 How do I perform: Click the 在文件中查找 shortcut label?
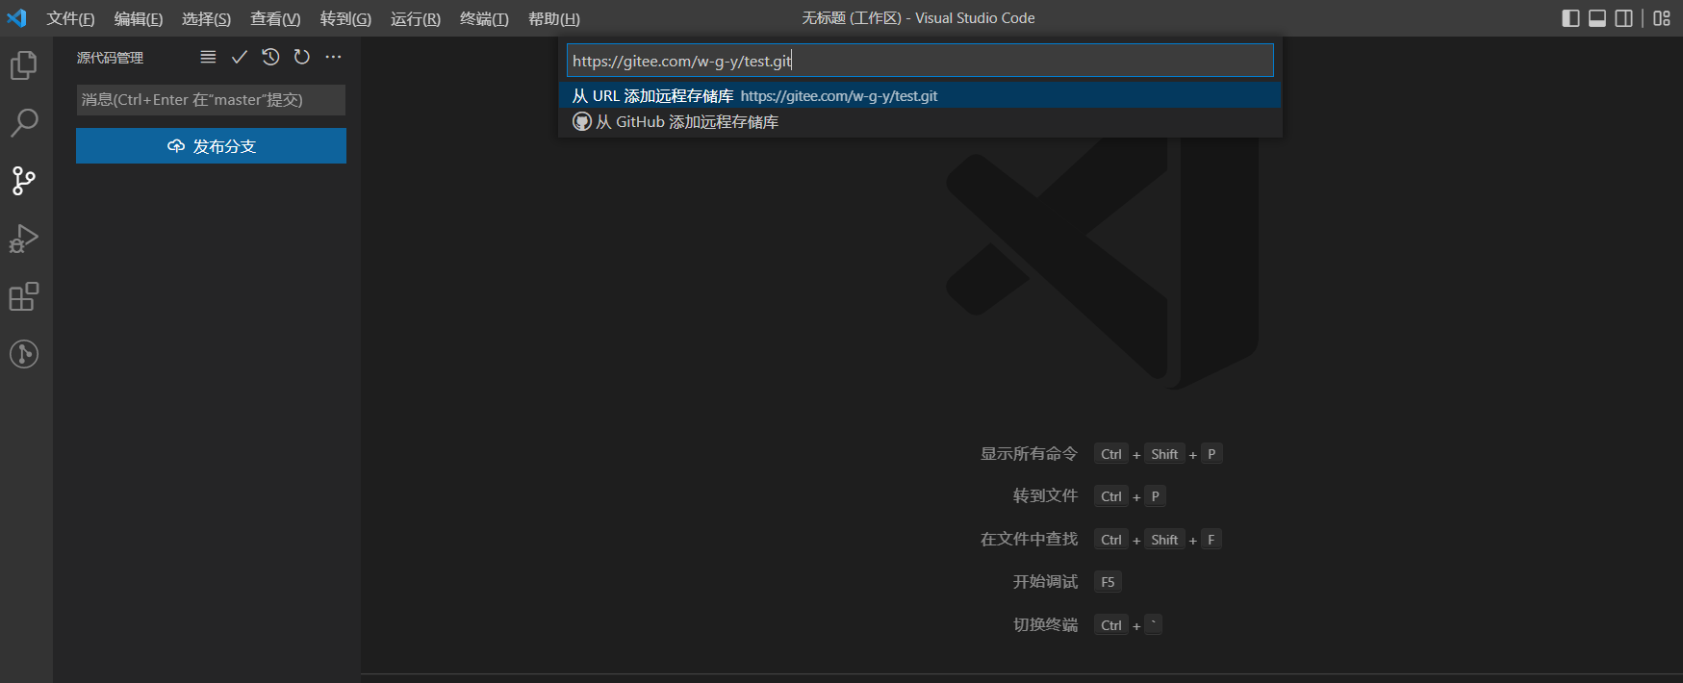pyautogui.click(x=1029, y=540)
